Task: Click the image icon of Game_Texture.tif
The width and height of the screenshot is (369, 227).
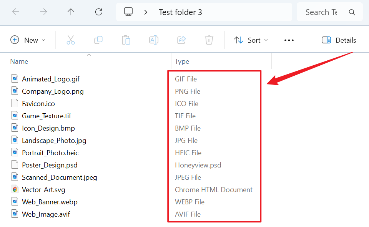Action: (x=15, y=115)
